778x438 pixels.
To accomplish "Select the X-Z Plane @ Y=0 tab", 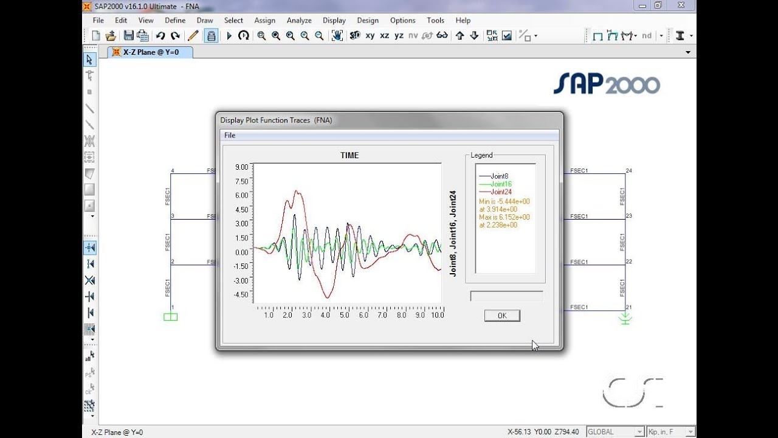I will 150,52.
